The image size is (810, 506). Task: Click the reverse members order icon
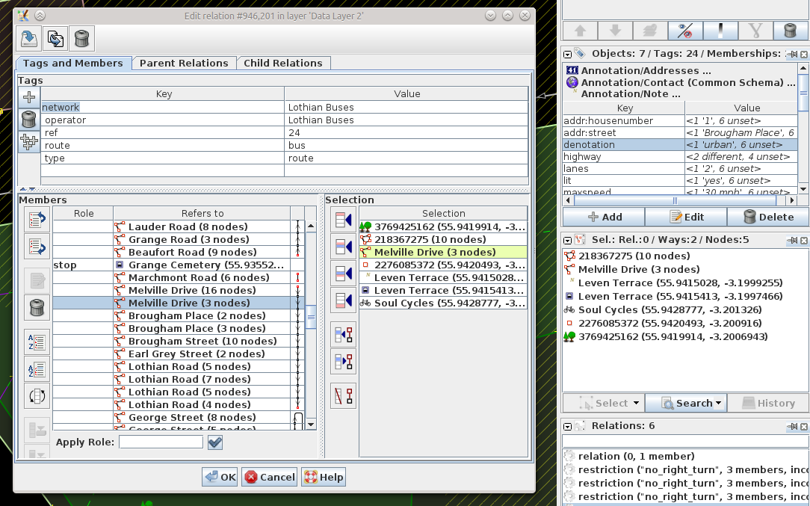click(x=37, y=395)
